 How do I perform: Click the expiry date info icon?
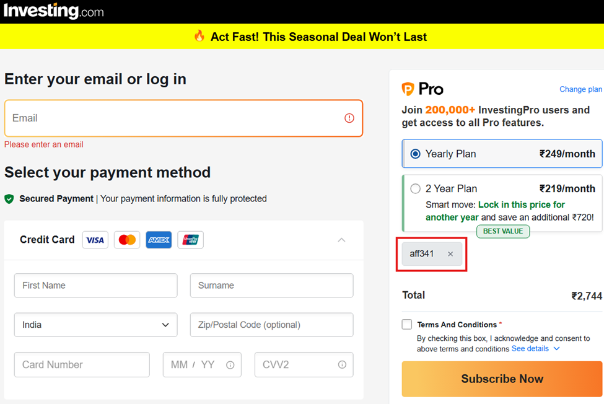230,365
